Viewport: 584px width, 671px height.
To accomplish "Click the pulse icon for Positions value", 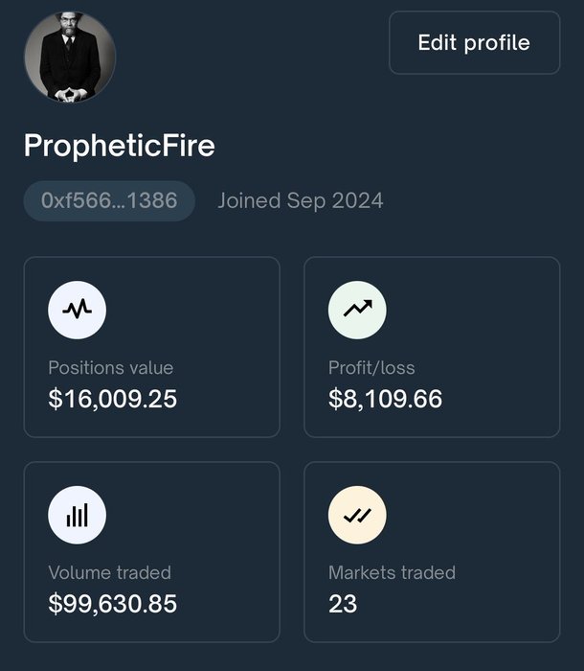I will pyautogui.click(x=77, y=310).
